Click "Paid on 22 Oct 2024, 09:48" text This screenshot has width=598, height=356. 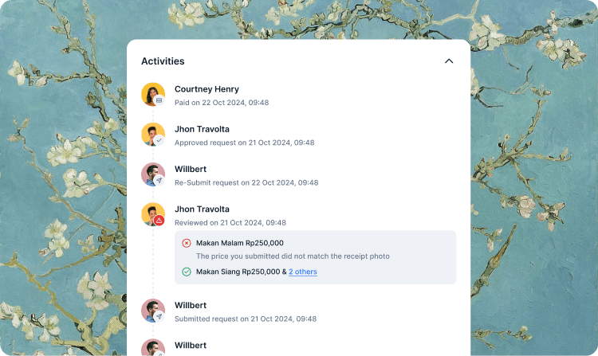coord(222,103)
